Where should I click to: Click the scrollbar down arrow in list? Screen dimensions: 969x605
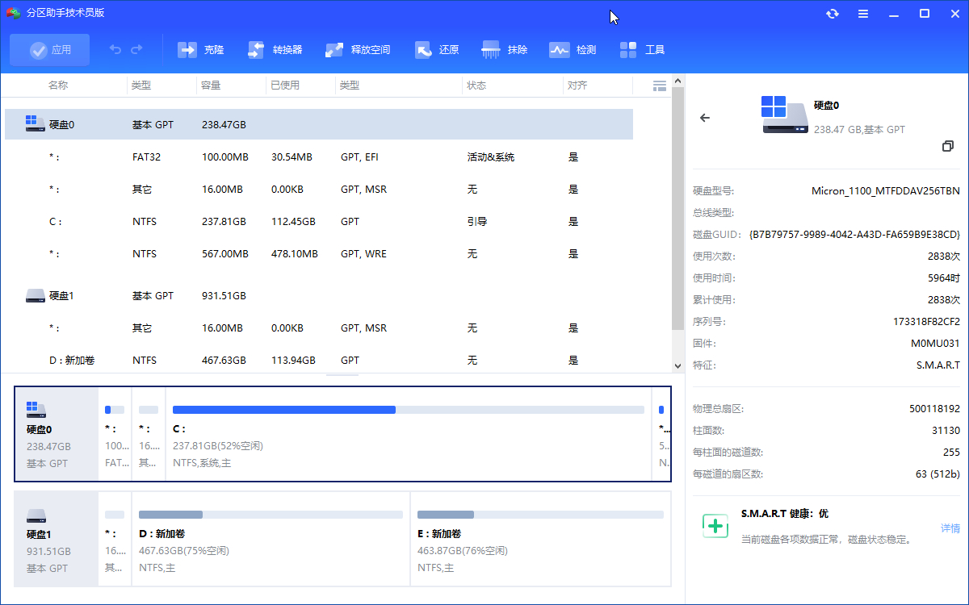(678, 366)
